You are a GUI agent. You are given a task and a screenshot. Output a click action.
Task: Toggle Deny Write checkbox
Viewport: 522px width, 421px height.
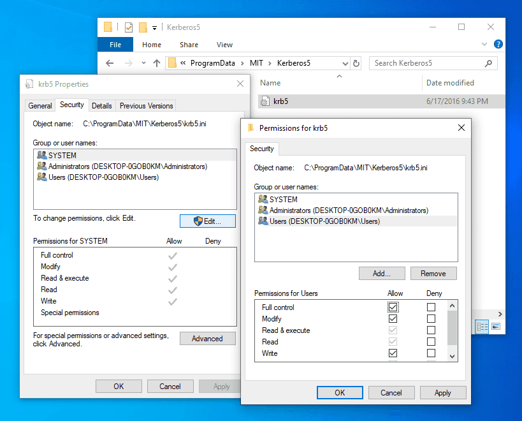point(431,353)
